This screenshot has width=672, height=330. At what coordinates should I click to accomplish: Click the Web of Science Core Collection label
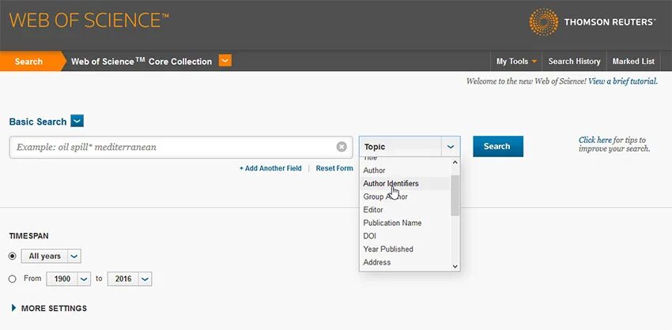click(x=142, y=62)
